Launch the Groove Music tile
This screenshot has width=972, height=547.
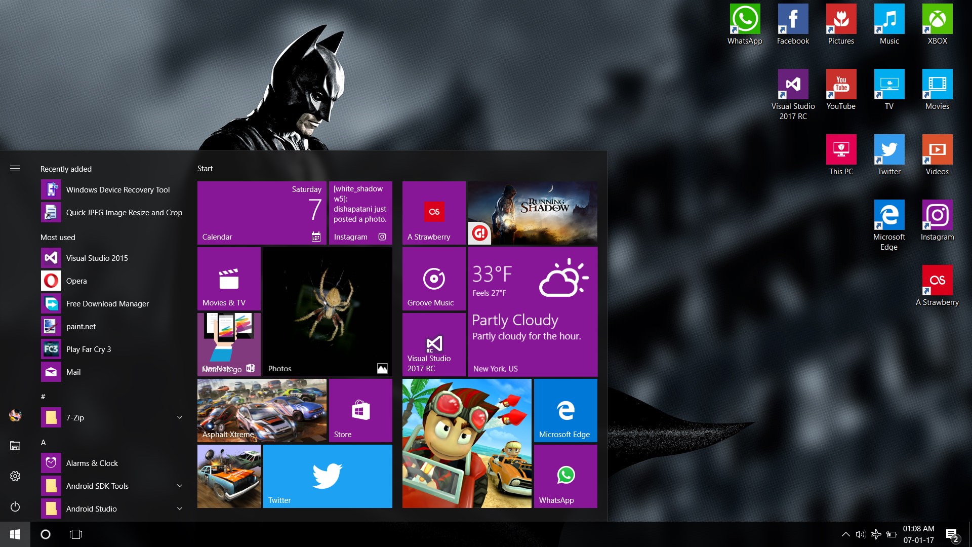point(433,279)
